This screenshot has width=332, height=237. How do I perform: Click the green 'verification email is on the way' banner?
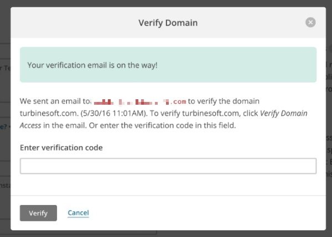(x=168, y=64)
